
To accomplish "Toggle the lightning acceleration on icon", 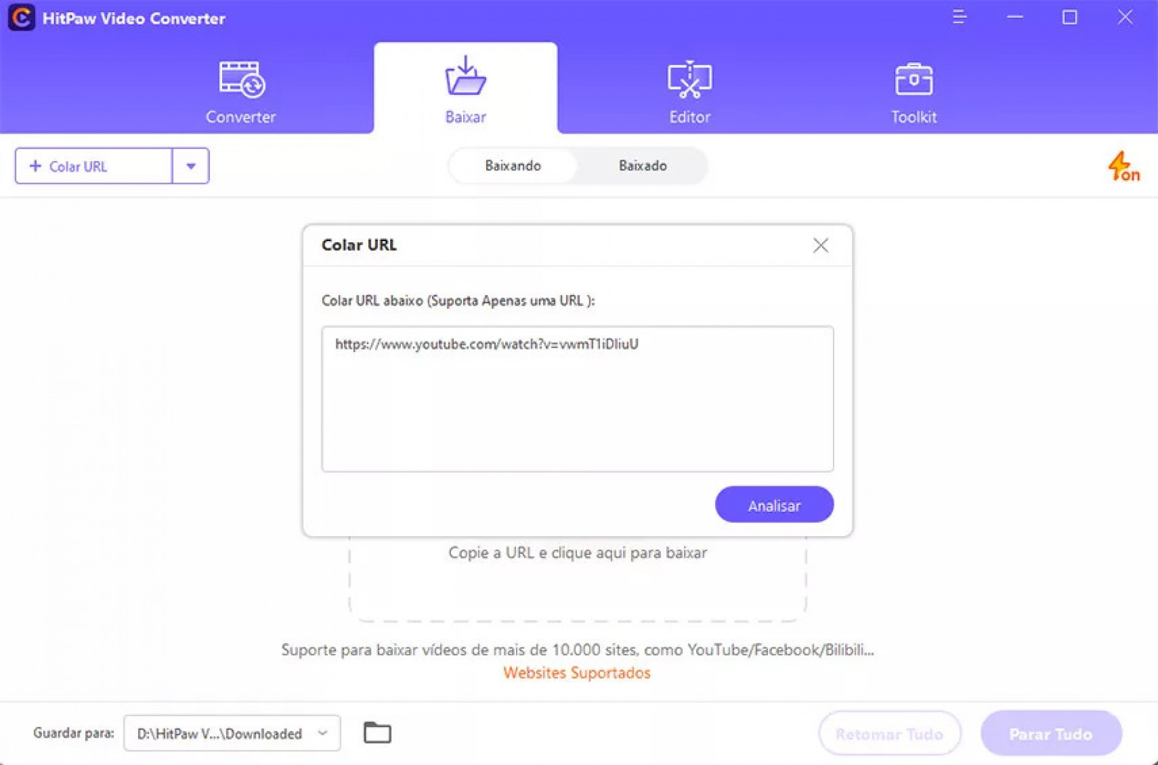I will (1123, 166).
